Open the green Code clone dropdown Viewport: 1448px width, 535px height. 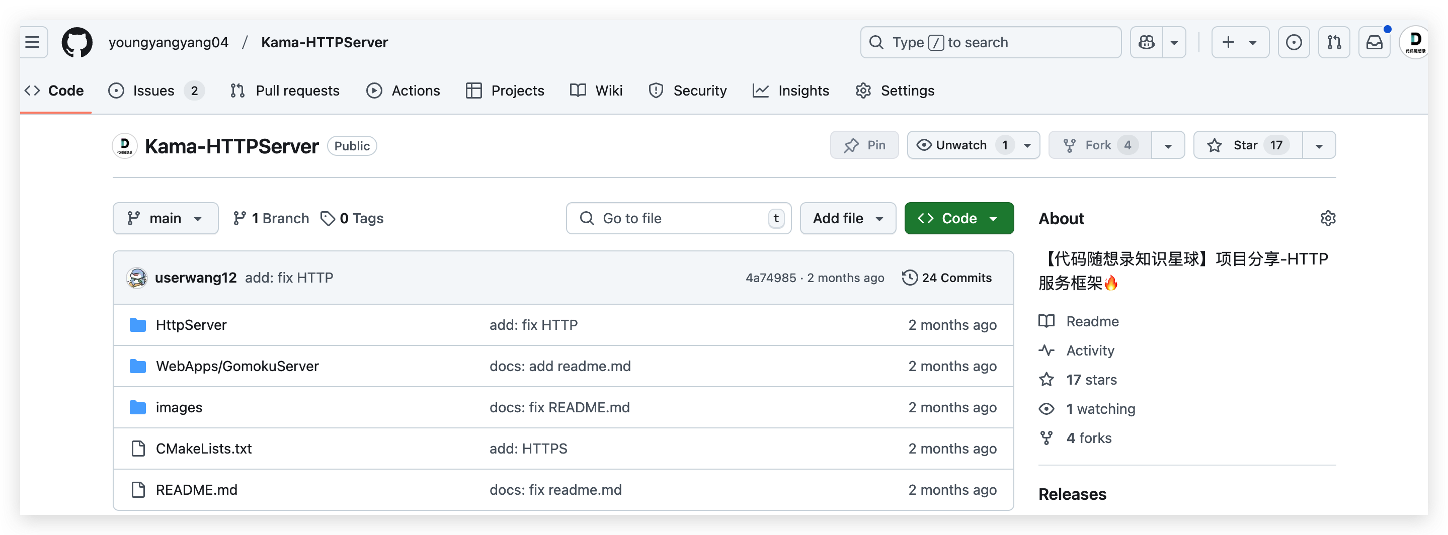coord(959,218)
